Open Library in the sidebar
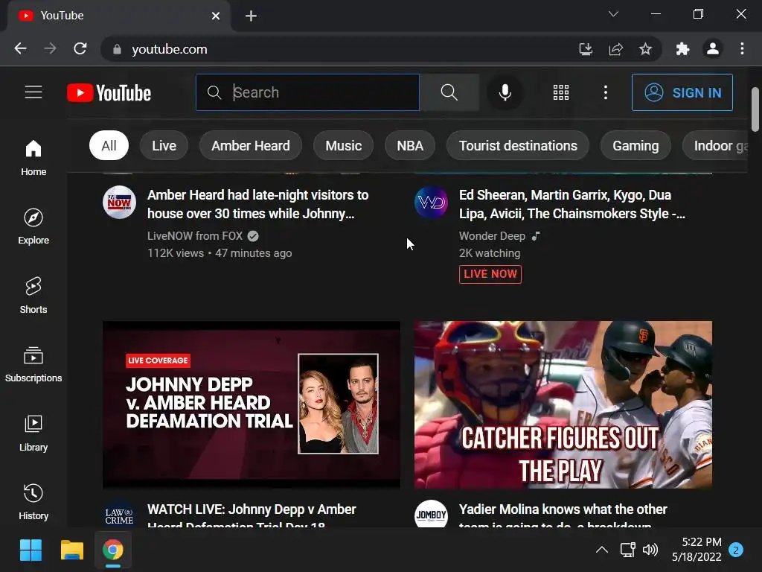This screenshot has width=762, height=572. pos(33,433)
